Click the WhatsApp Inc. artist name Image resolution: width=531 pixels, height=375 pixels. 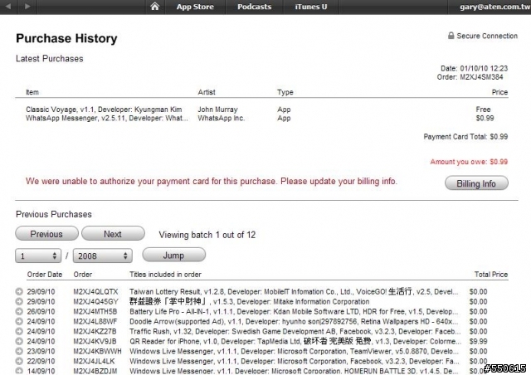pos(222,119)
